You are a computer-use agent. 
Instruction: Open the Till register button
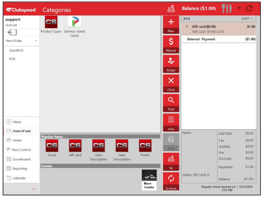pos(171,162)
